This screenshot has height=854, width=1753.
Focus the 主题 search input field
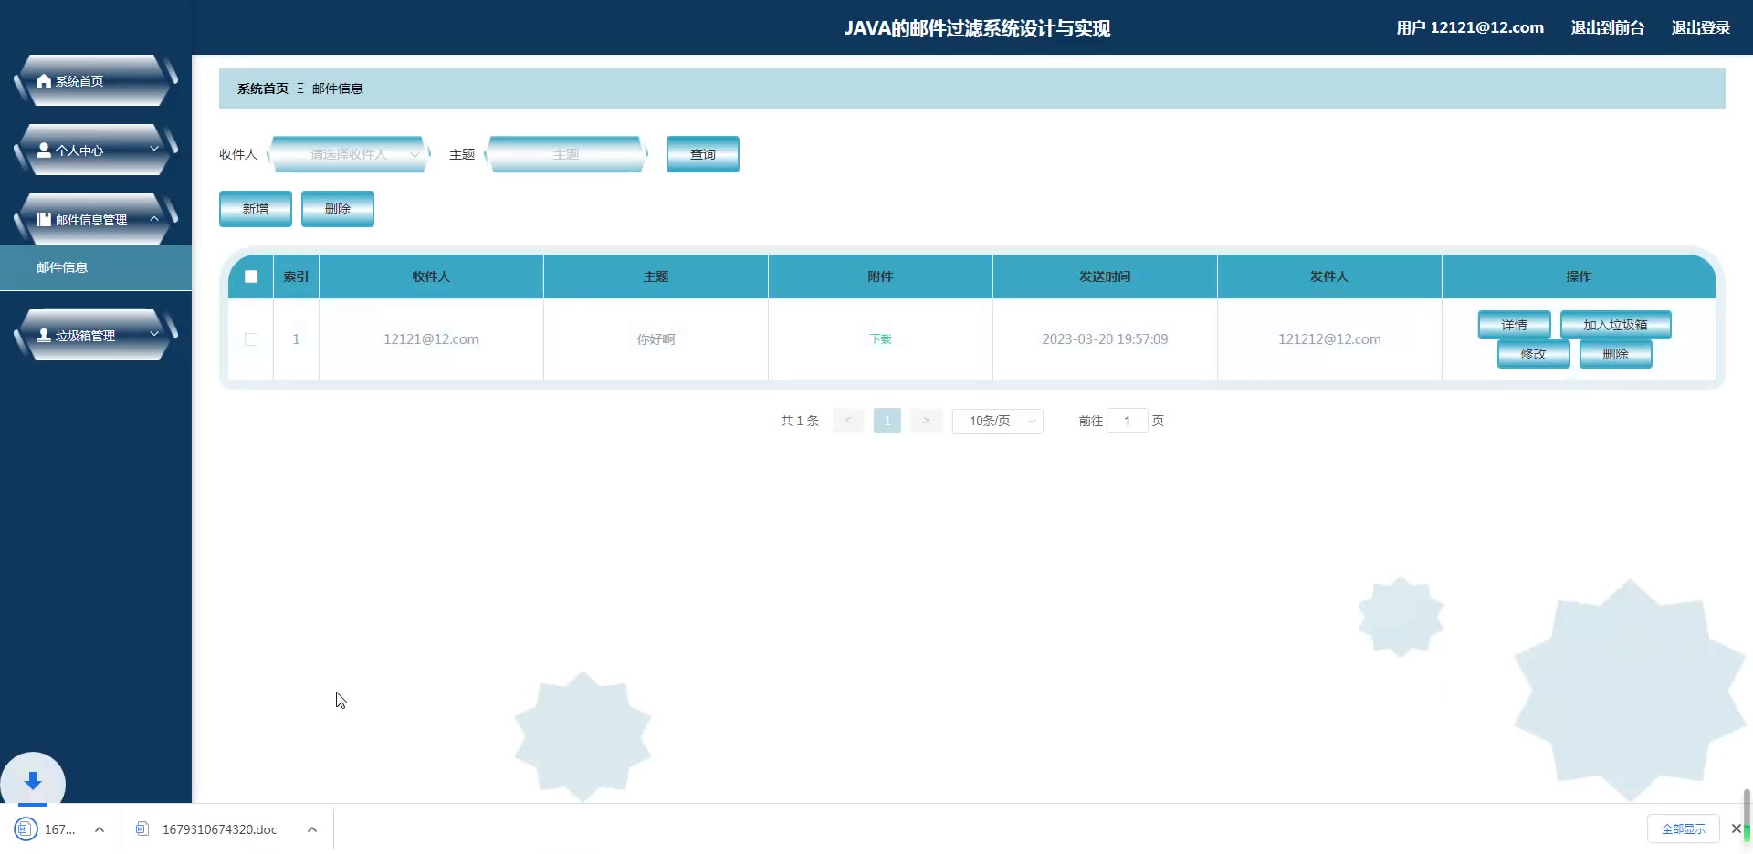[566, 154]
